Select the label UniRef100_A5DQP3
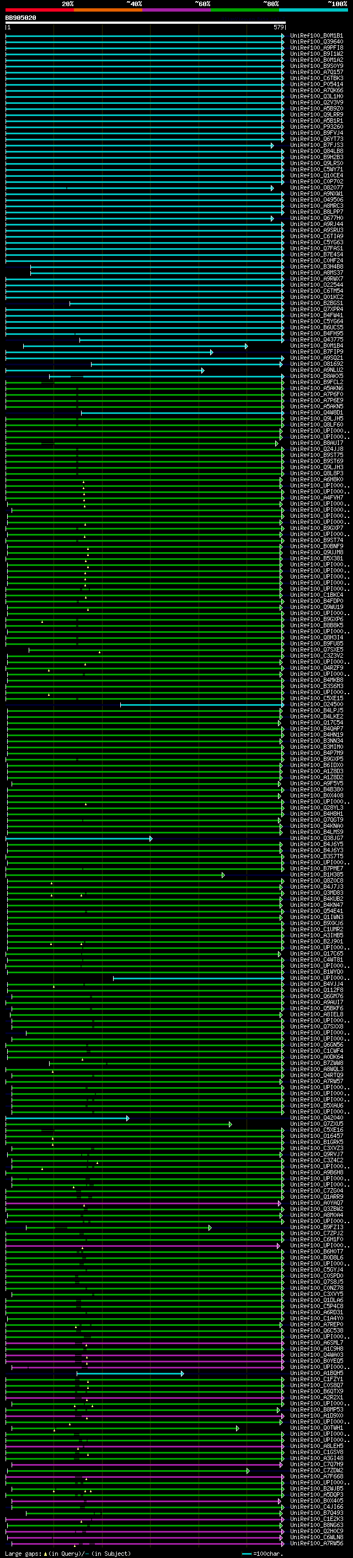This screenshot has width=353, height=1558. click(317, 1495)
